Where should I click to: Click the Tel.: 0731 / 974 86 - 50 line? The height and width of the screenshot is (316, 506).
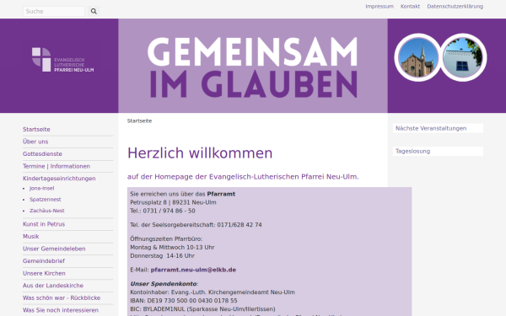(x=163, y=211)
